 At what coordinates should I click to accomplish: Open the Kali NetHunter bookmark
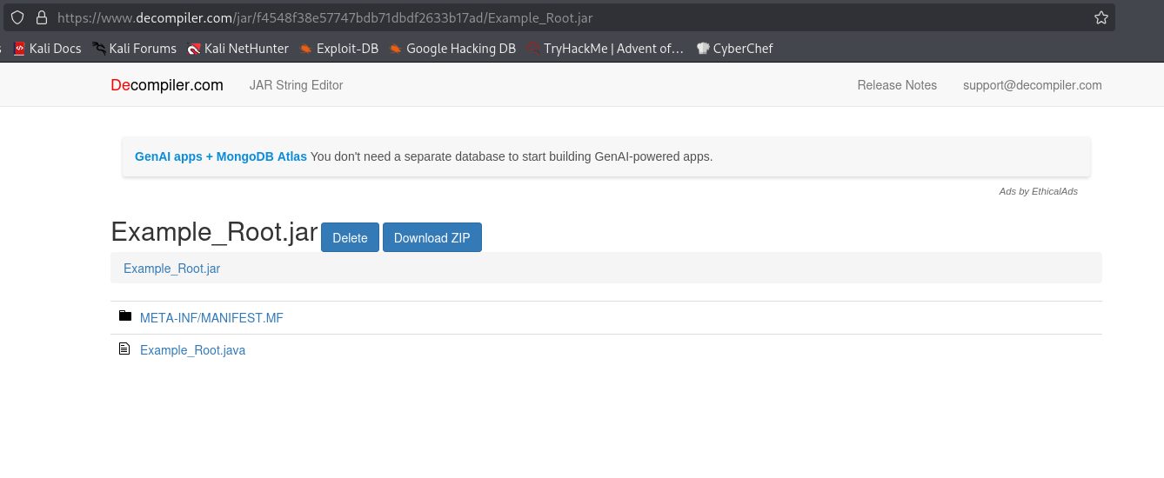237,49
